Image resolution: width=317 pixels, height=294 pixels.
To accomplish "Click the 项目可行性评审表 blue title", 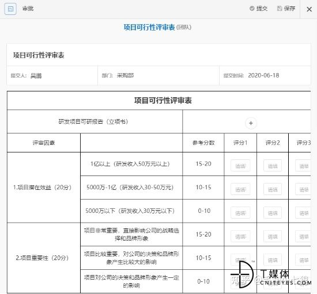I will [149, 27].
